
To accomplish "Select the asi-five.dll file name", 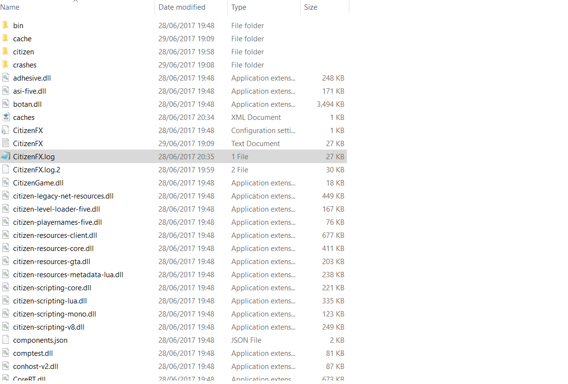I will [29, 91].
